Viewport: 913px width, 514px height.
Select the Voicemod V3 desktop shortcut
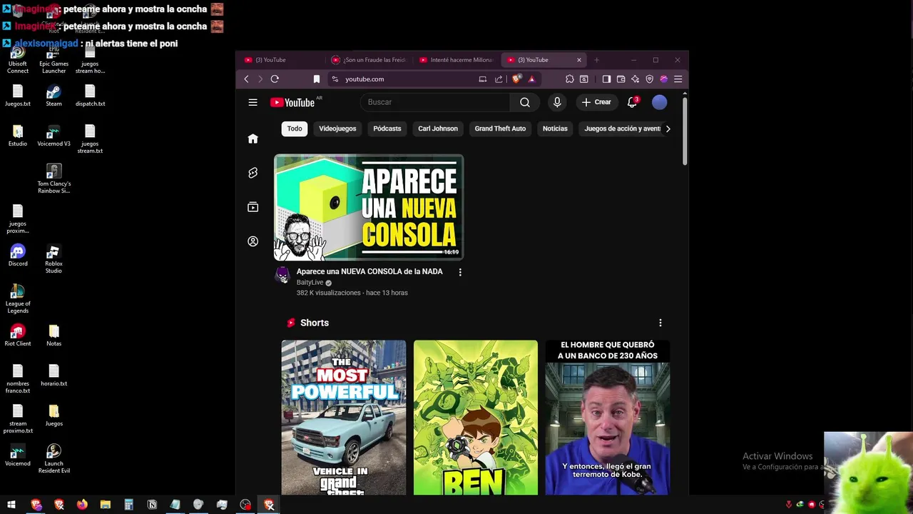pos(53,136)
